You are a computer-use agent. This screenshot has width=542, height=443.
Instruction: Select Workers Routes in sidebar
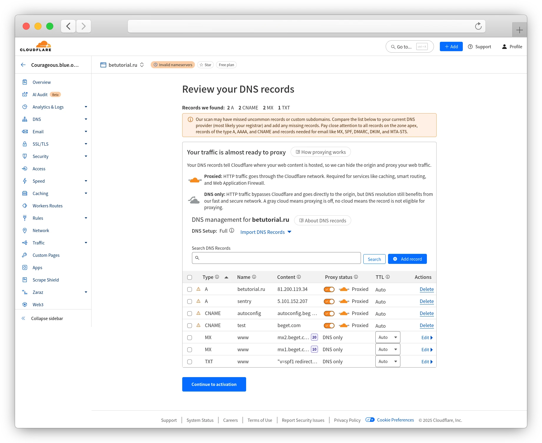coord(47,206)
